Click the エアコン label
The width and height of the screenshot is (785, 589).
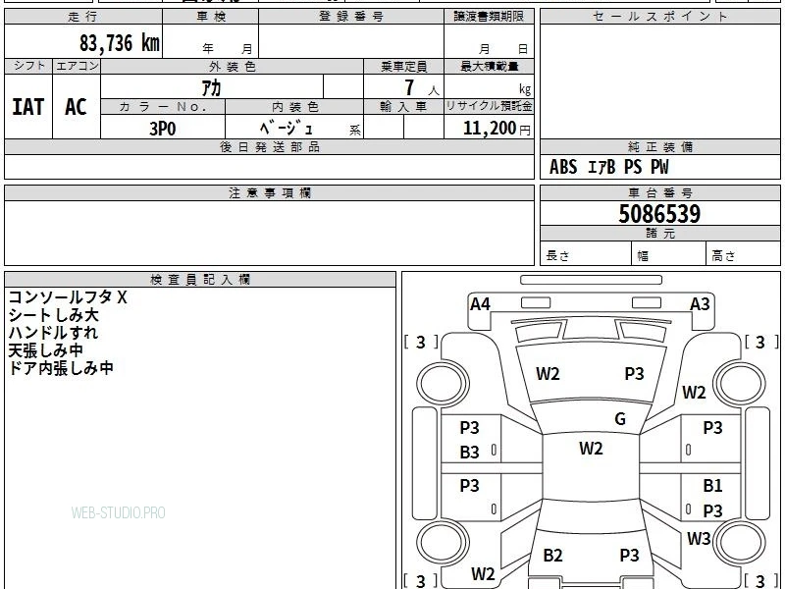point(77,66)
